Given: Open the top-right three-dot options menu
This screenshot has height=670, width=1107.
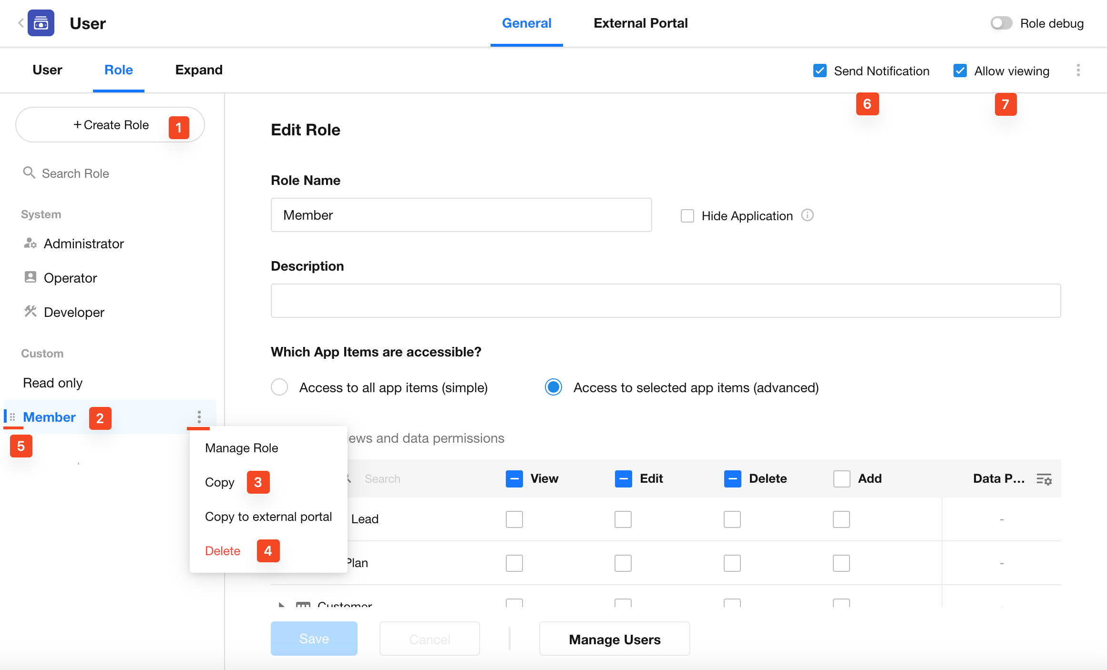Looking at the screenshot, I should (1078, 71).
